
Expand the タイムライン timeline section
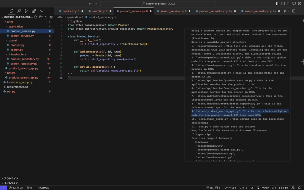pyautogui.click(x=27, y=183)
